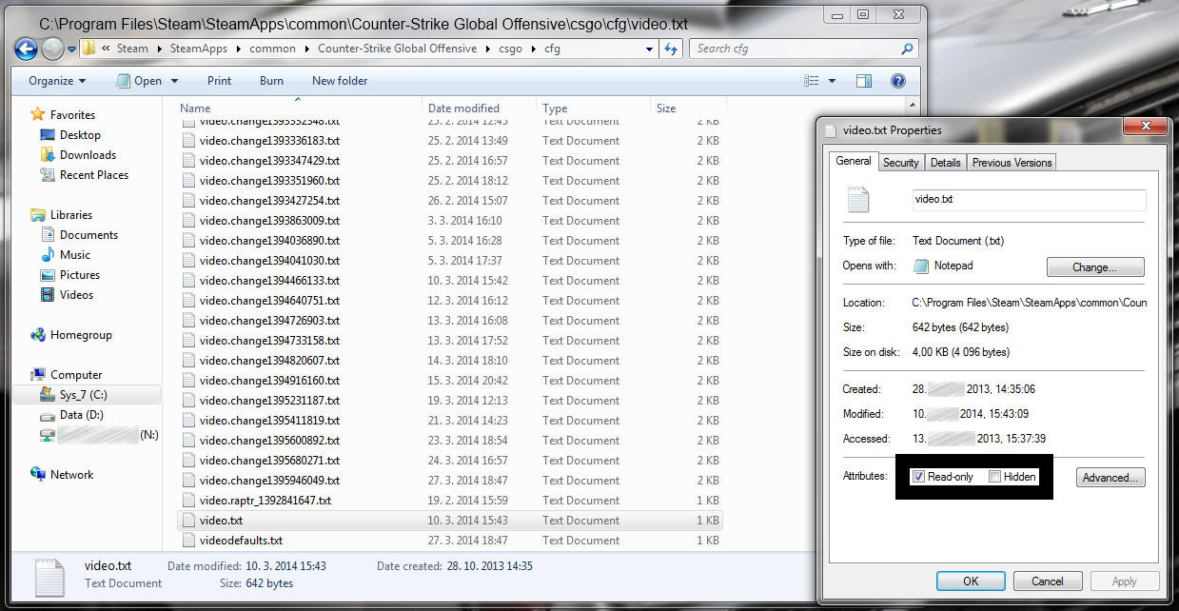Screen dimensions: 1179x611
Task: Click the Advanced... attributes button
Action: (x=1110, y=478)
